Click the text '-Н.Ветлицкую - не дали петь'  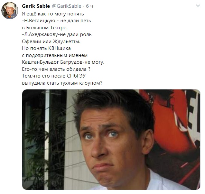(x=56, y=21)
